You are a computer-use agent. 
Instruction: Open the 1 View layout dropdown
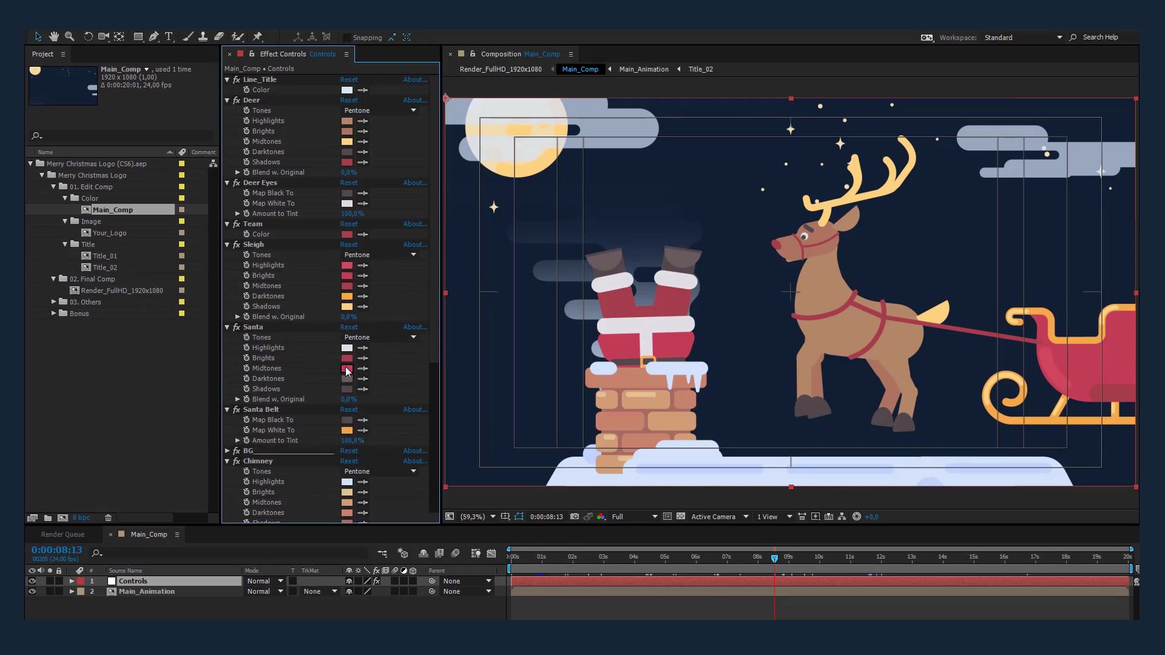pos(774,517)
